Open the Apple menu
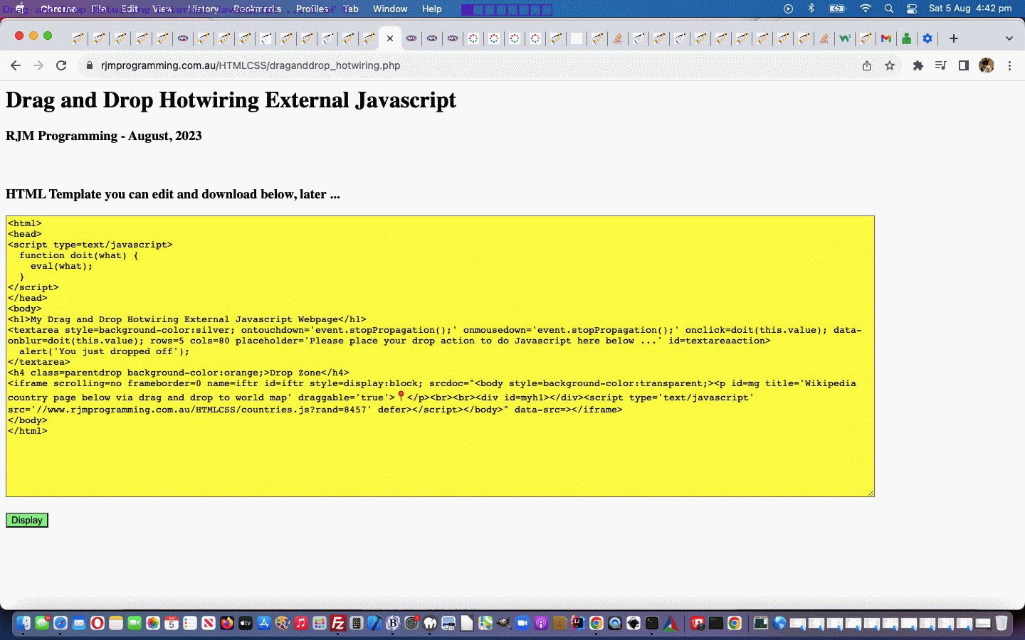Viewport: 1025px width, 640px height. pyautogui.click(x=20, y=9)
